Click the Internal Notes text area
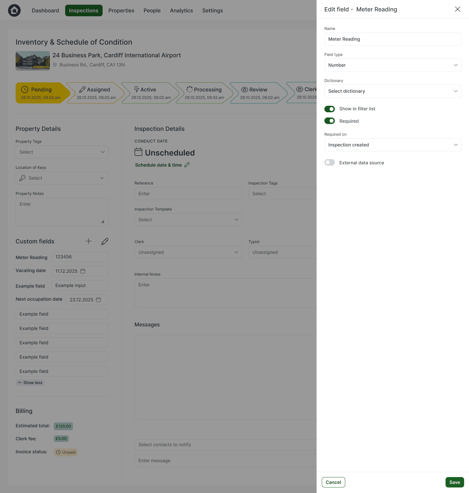Viewport: 469px width, 493px height. coord(225,293)
